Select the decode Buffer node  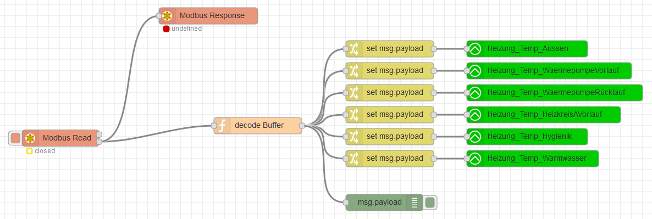258,125
